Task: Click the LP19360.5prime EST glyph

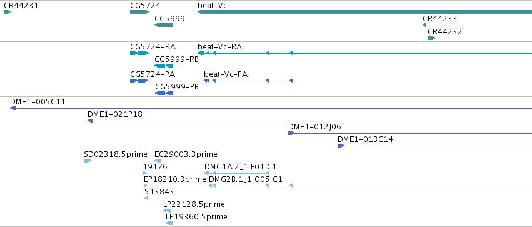Action: coord(169,223)
